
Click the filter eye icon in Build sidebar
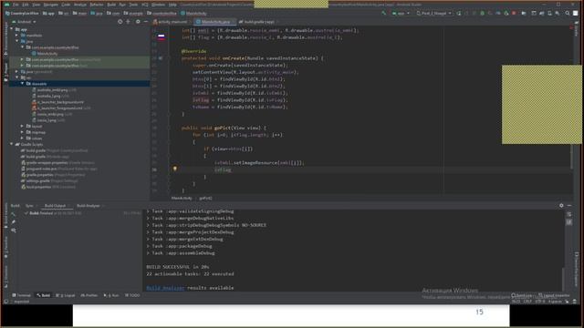[14, 231]
